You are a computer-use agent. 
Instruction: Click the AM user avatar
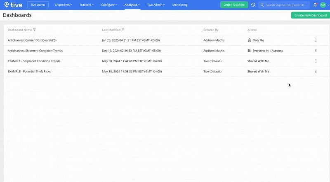point(323,5)
